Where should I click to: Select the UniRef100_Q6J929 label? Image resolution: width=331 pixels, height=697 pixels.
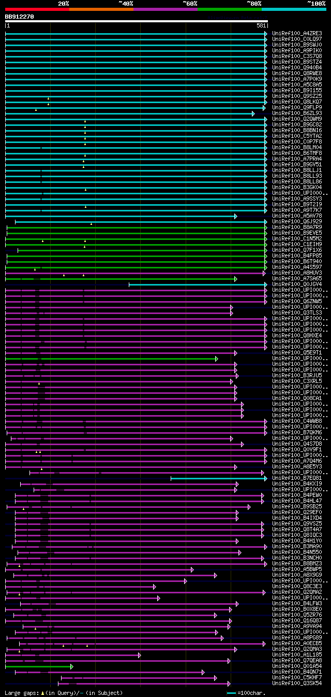coord(297,221)
